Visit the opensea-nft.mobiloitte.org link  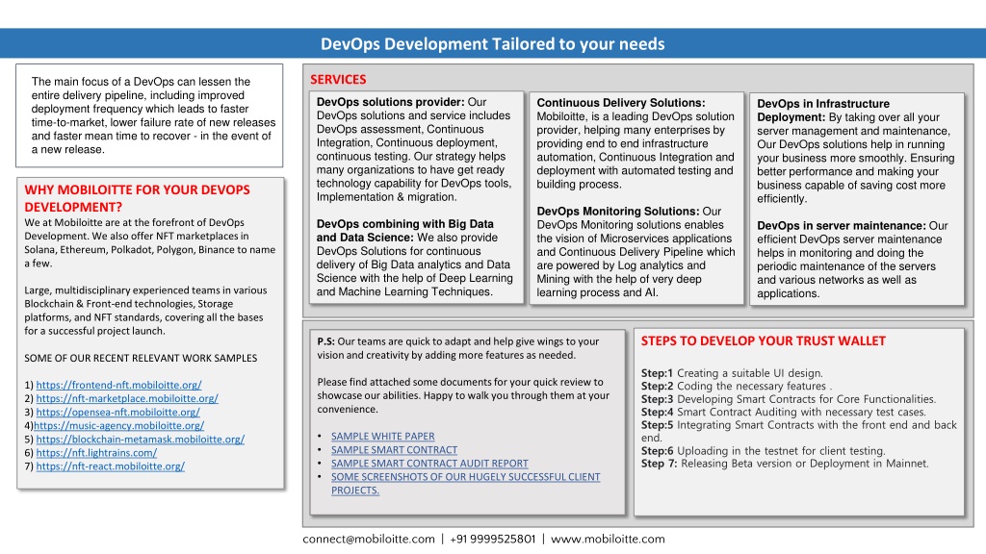117,412
